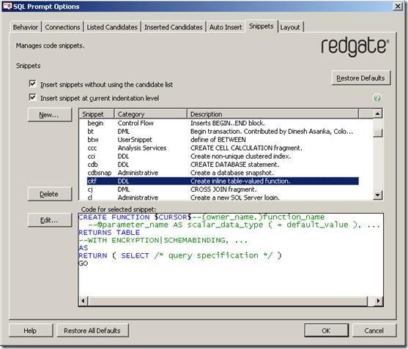Image resolution: width=408 pixels, height=349 pixels.
Task: Select the Snippets tab
Action: (262, 26)
